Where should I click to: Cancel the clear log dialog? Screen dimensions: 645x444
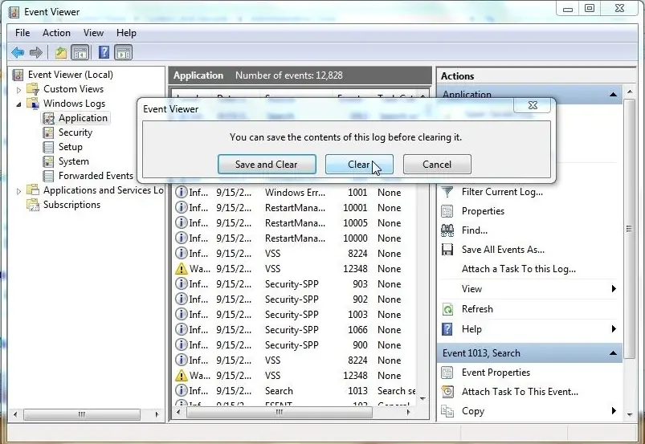tap(437, 165)
